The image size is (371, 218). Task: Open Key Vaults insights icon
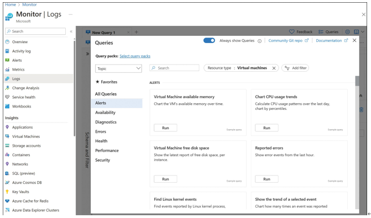click(x=7, y=192)
